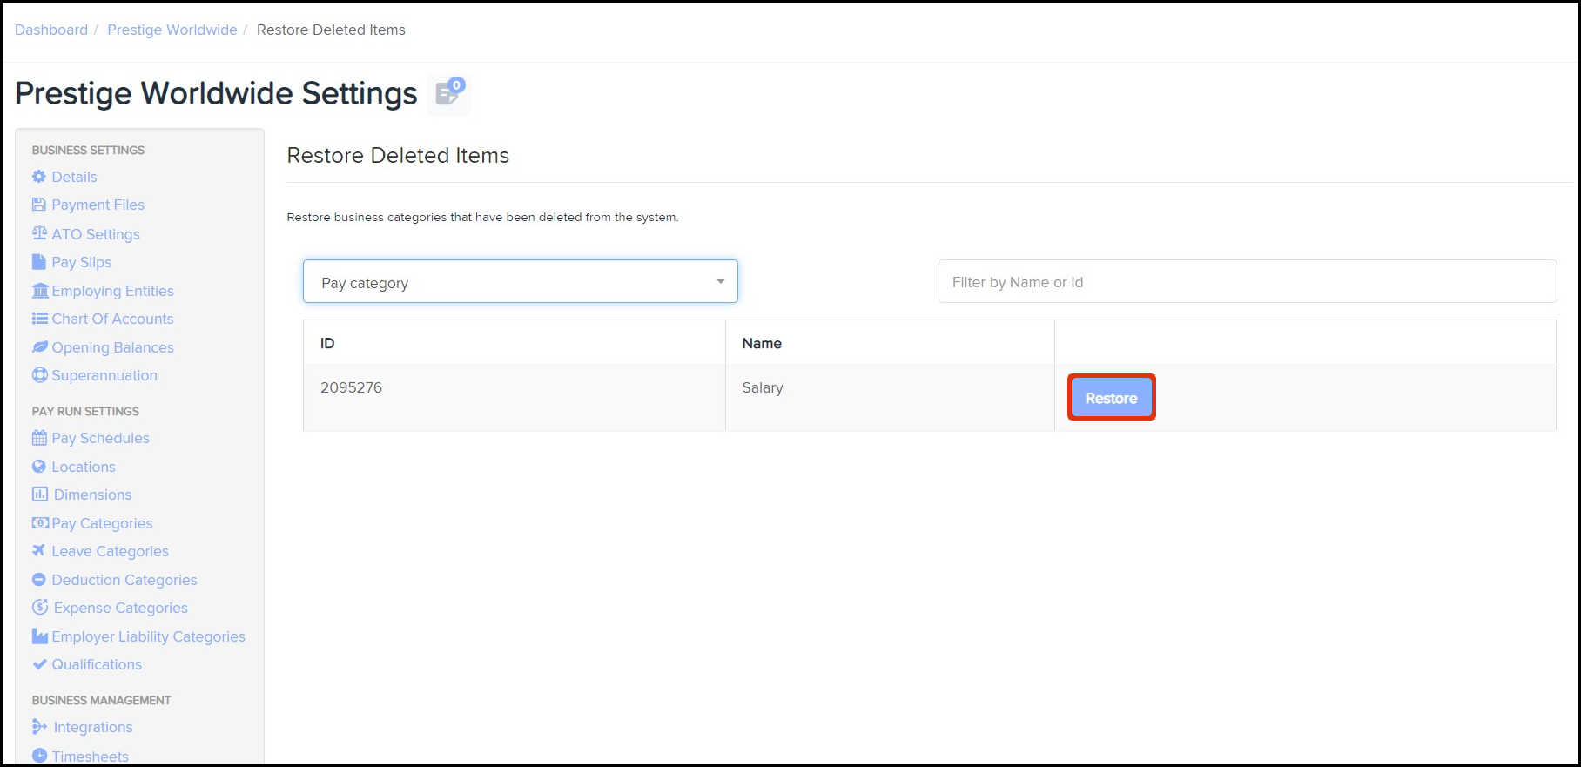
Task: Navigate to Employer Liability Categories
Action: point(148,636)
